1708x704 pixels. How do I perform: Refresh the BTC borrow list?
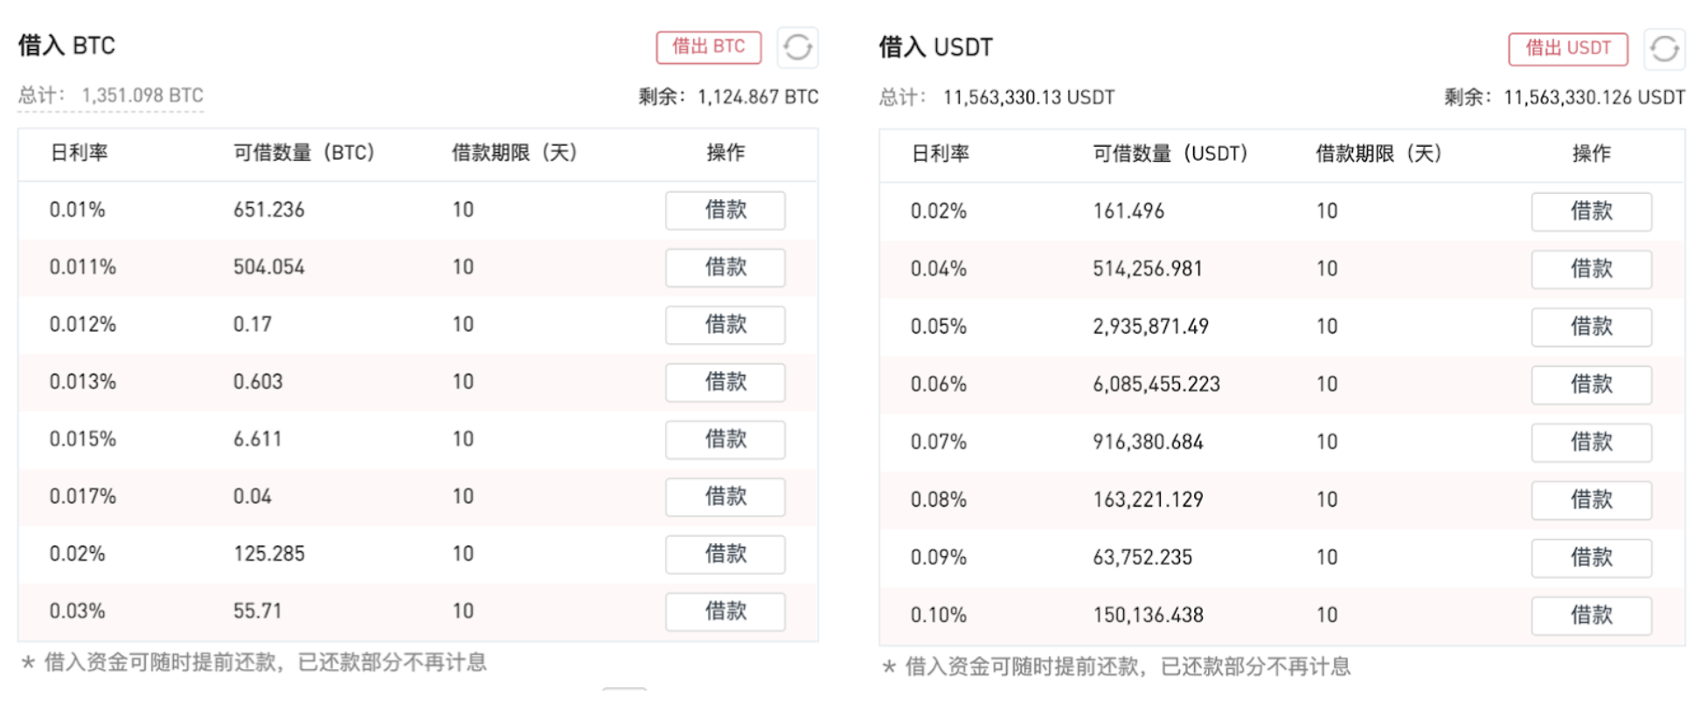coord(797,47)
